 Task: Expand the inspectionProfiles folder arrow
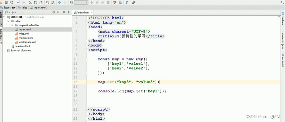point(12,25)
